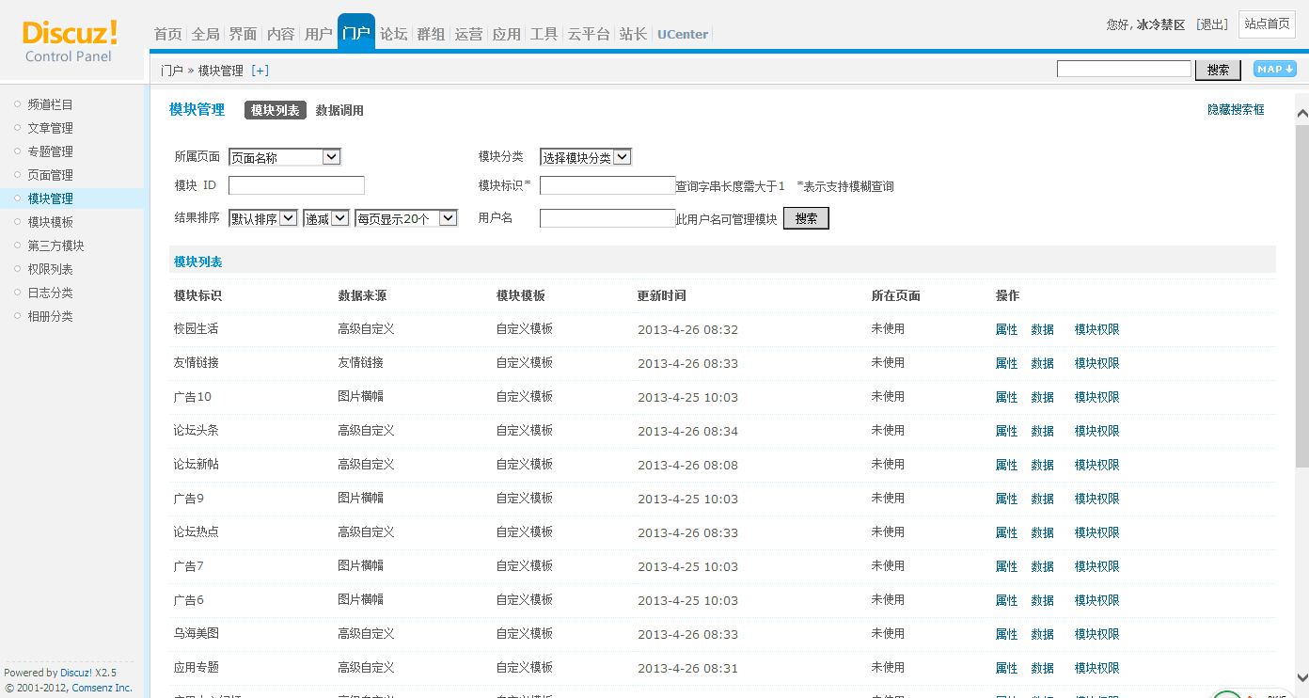Focus 模块 ID input field
This screenshot has height=698, width=1309.
coord(296,185)
